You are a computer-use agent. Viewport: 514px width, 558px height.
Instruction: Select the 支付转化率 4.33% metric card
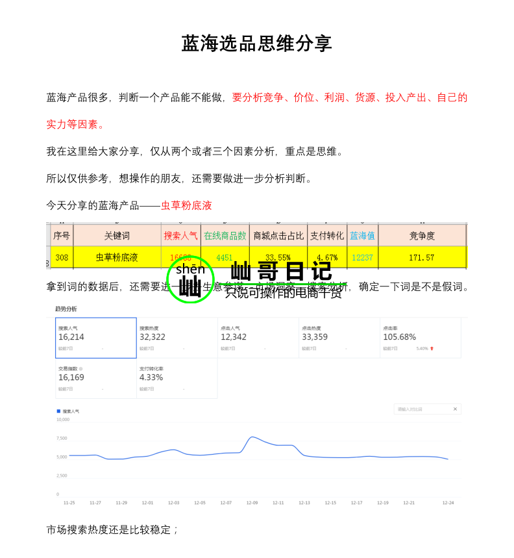coord(177,378)
